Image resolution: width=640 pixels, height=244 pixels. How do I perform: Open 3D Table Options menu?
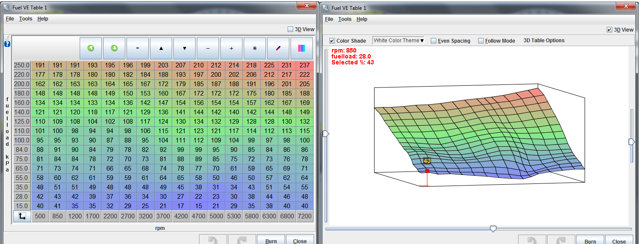point(544,41)
